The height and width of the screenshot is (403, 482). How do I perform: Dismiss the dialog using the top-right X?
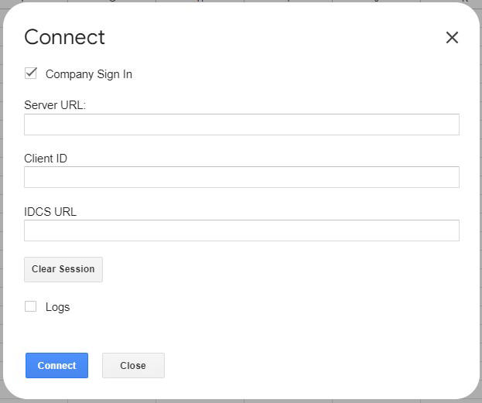click(x=452, y=38)
